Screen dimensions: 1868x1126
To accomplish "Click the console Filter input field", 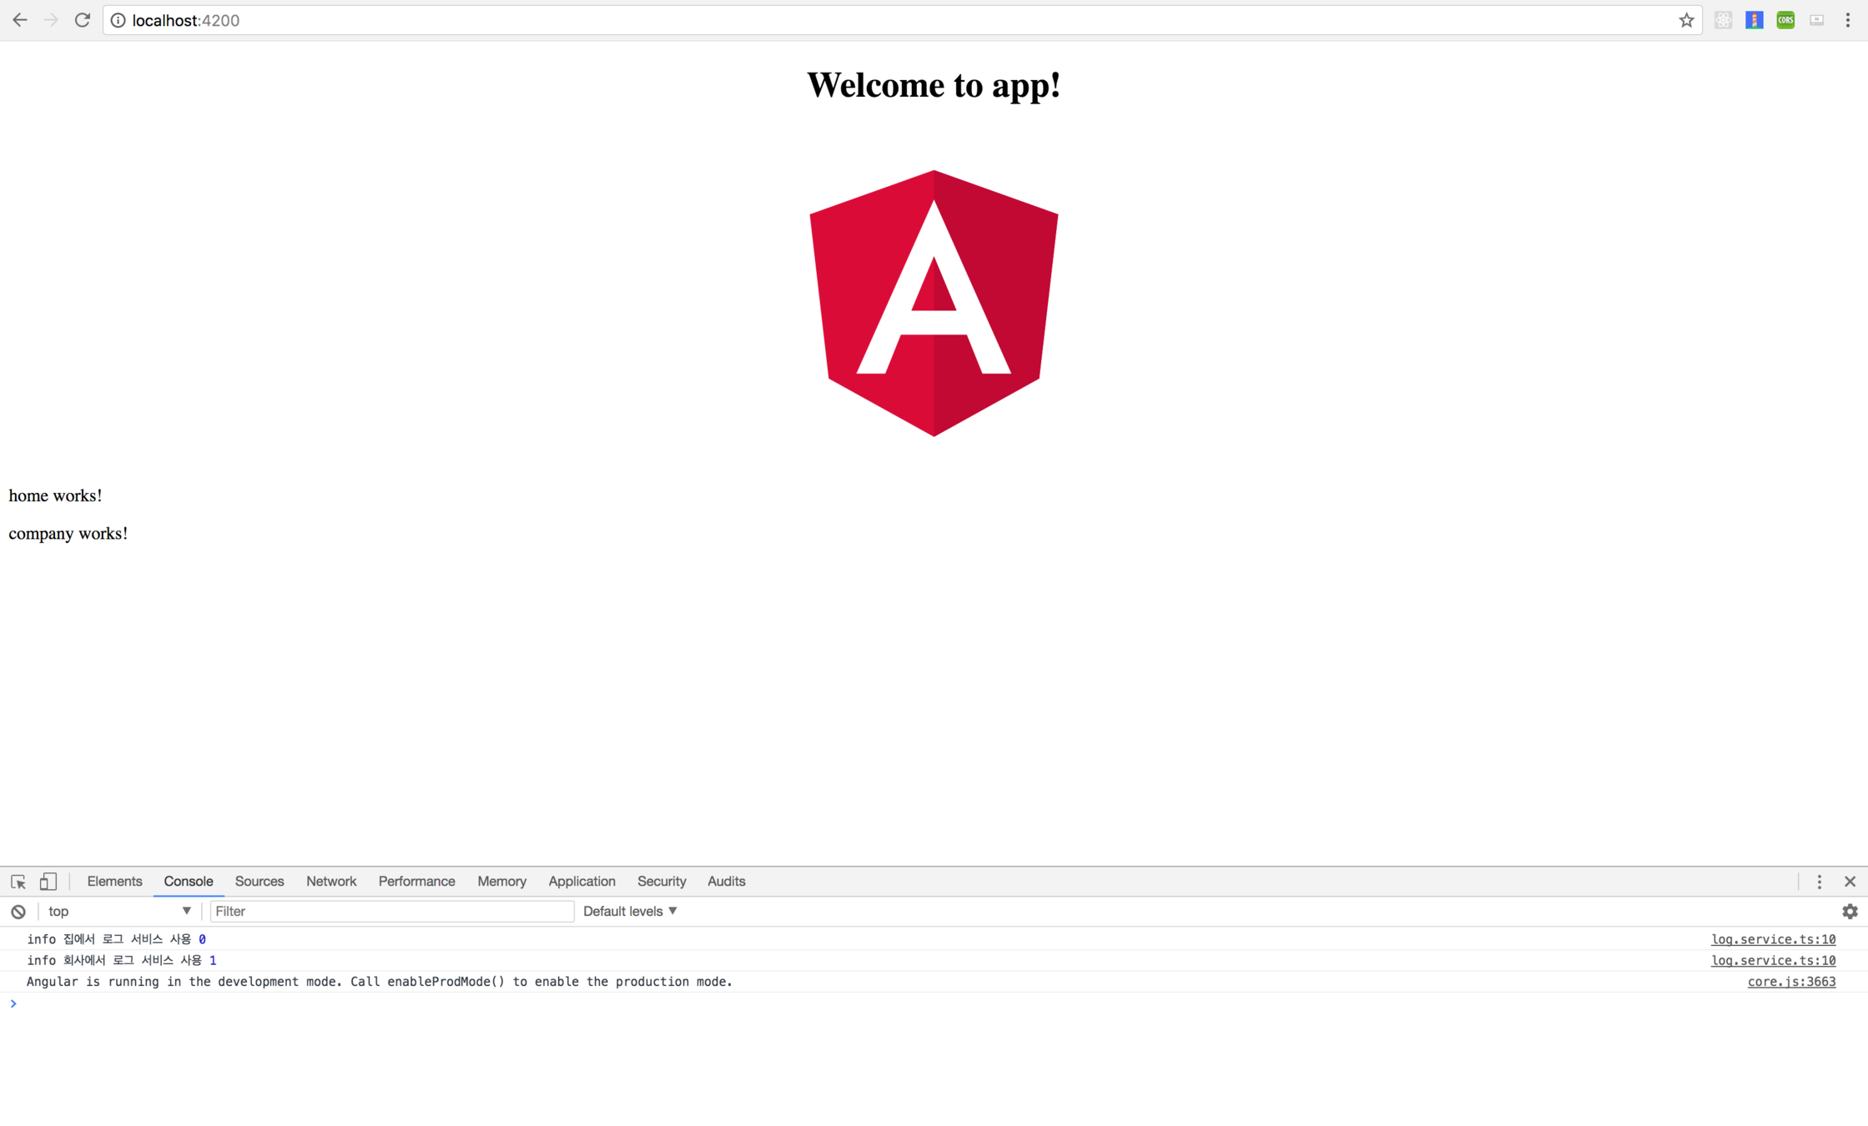I will point(391,912).
